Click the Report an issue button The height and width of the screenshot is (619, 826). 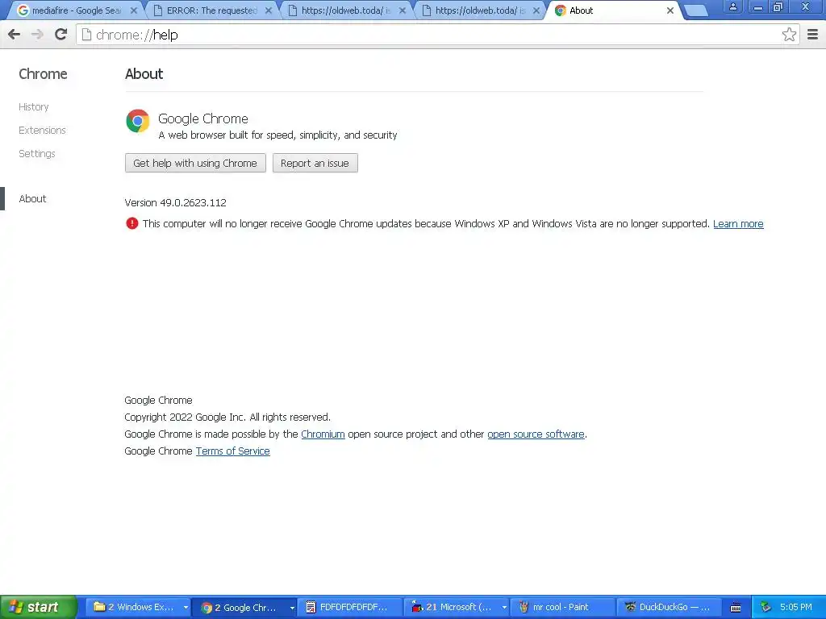(315, 163)
